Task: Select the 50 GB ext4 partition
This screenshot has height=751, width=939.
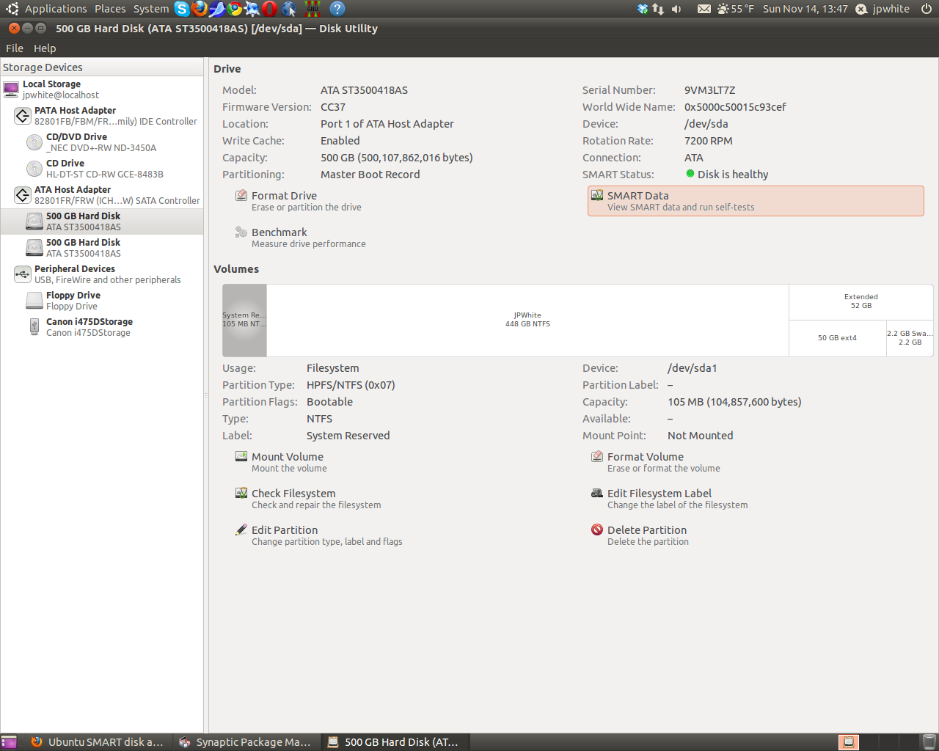Action: (x=837, y=338)
